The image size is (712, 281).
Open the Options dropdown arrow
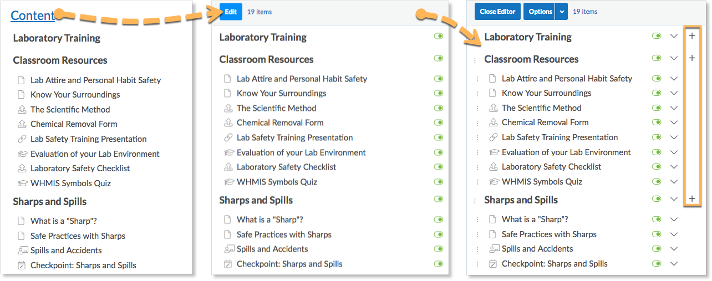pos(562,12)
